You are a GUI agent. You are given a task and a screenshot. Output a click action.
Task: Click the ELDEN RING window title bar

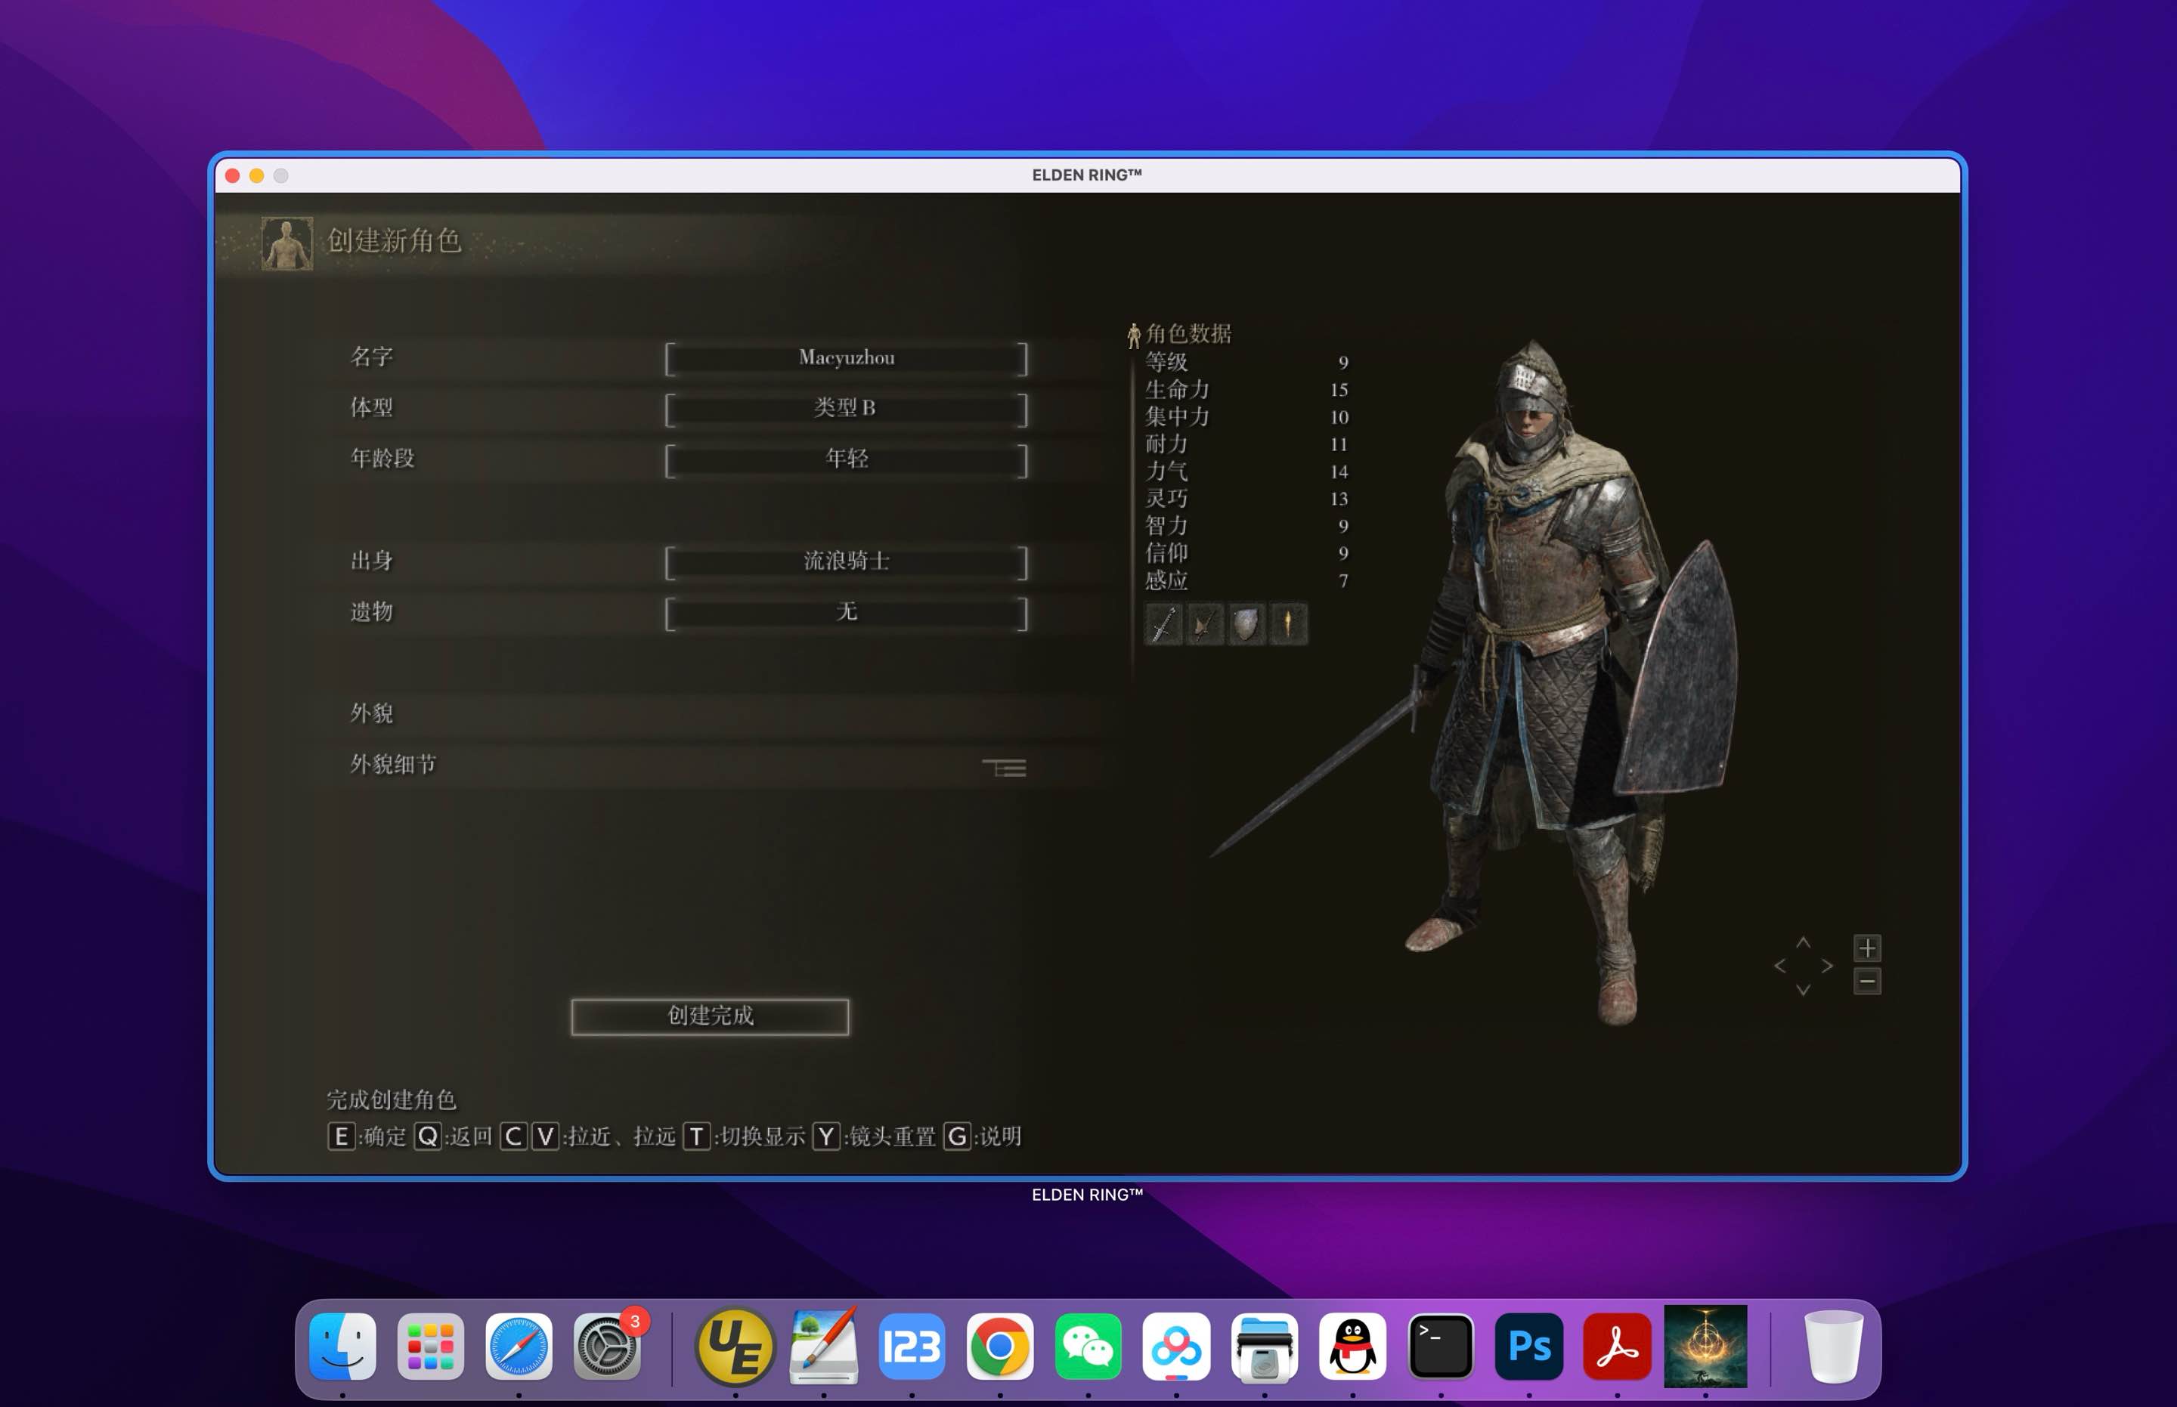tap(1088, 175)
